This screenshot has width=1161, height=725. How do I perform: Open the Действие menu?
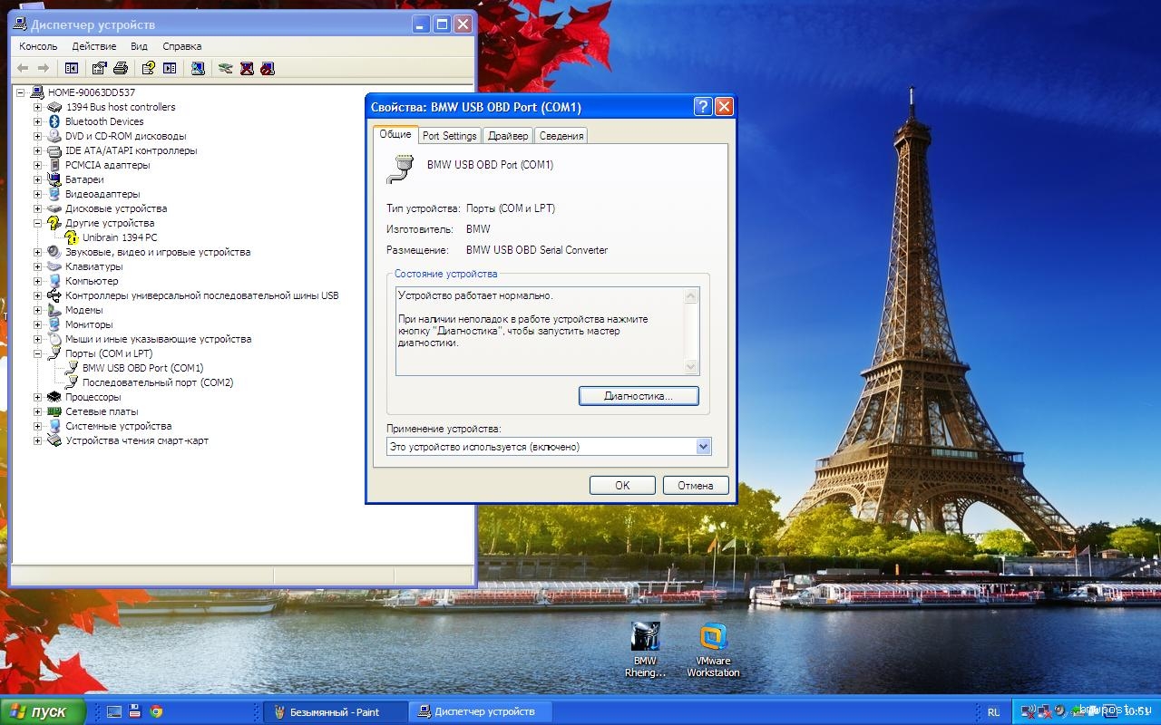tap(93, 46)
